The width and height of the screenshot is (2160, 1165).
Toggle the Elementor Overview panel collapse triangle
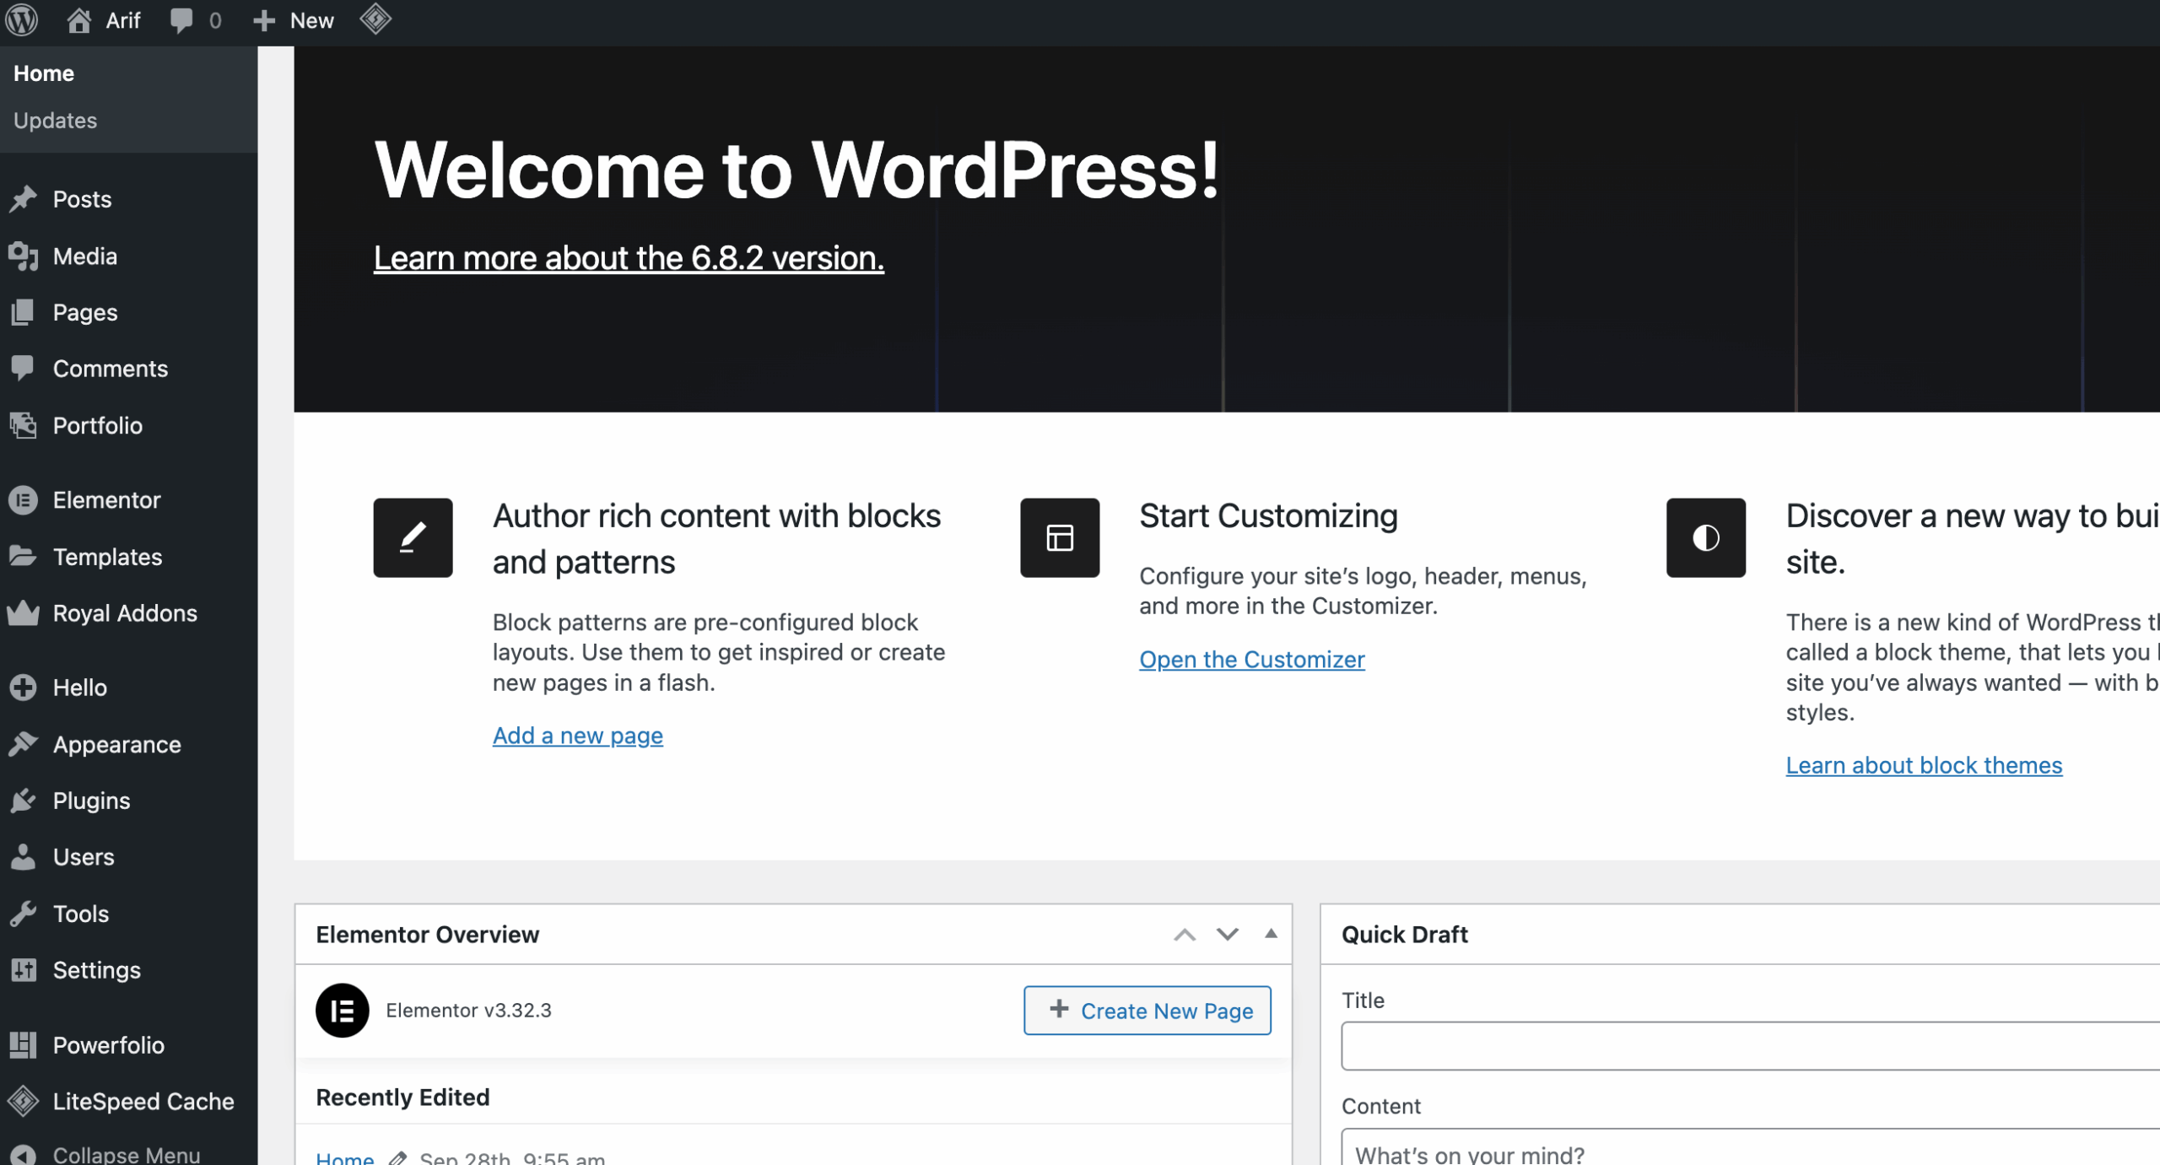(x=1270, y=934)
